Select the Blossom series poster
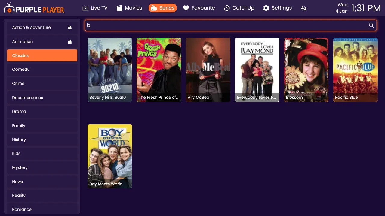 coord(306,70)
